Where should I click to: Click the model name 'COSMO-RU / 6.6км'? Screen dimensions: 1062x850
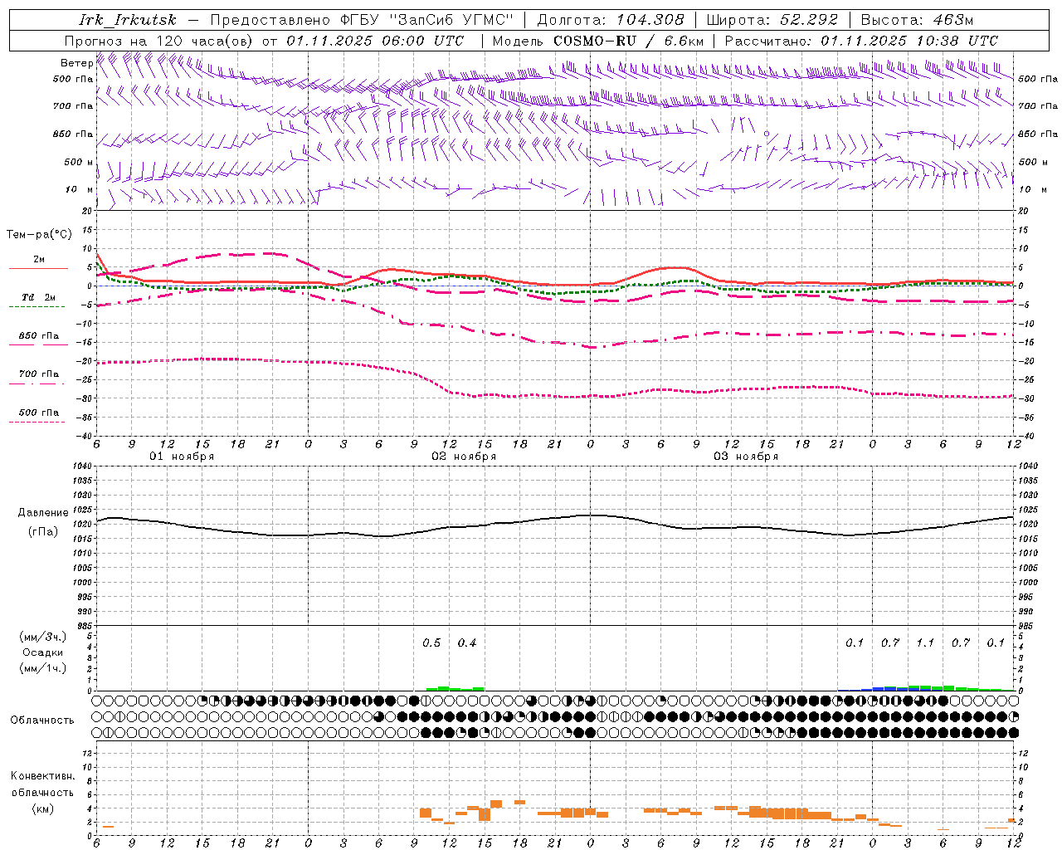(628, 41)
